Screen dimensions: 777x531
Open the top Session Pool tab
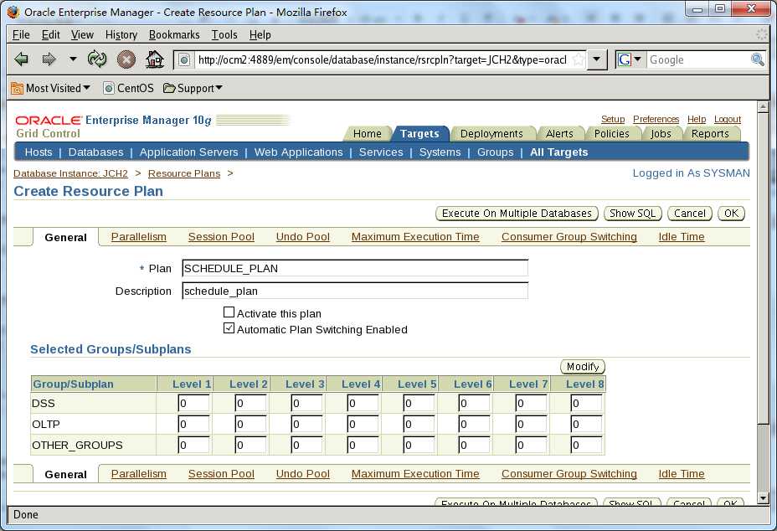coord(221,237)
